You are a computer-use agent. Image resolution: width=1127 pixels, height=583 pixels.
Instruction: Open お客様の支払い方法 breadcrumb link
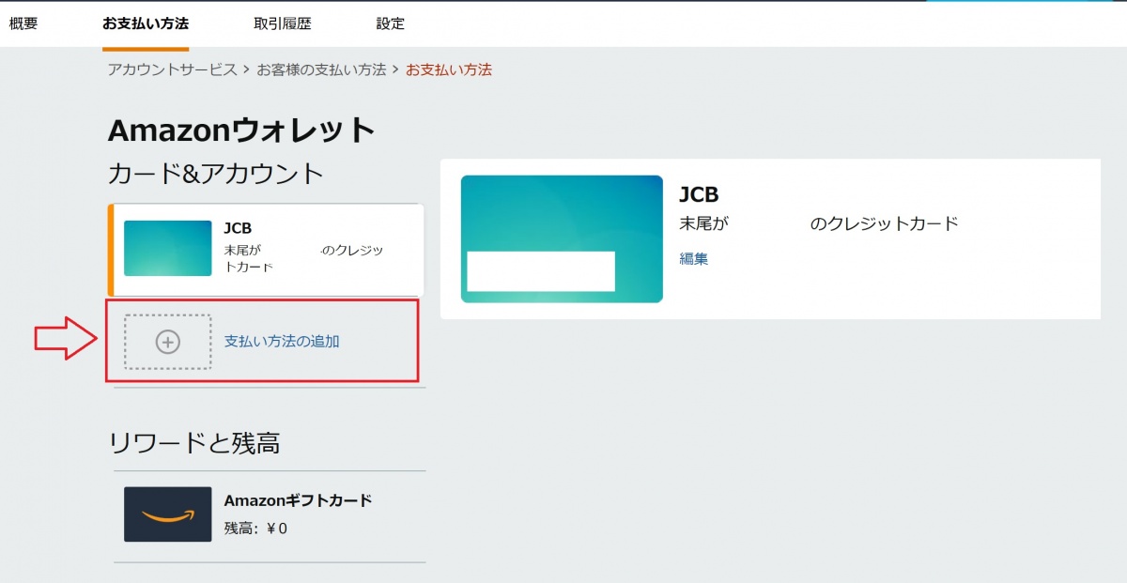(322, 69)
